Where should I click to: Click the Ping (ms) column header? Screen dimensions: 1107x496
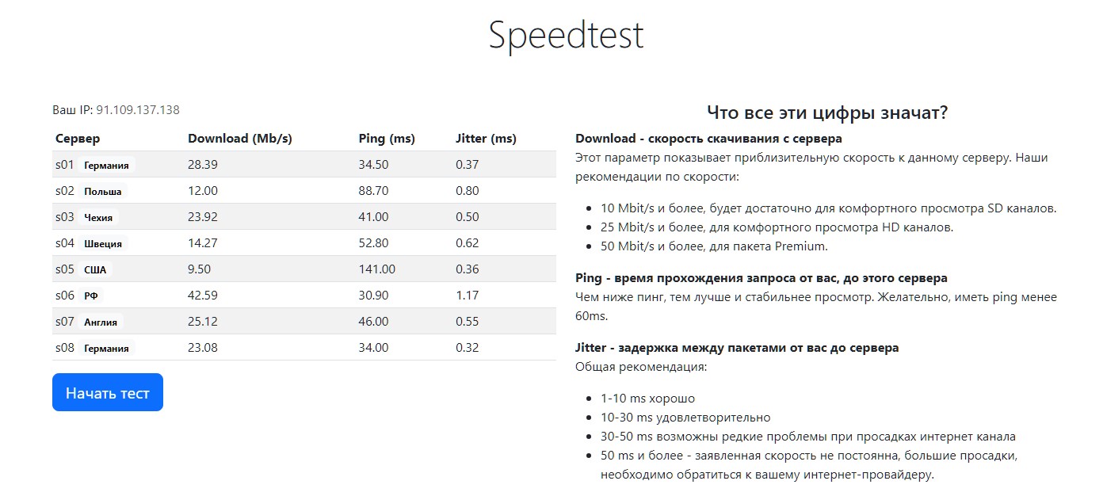pos(387,139)
